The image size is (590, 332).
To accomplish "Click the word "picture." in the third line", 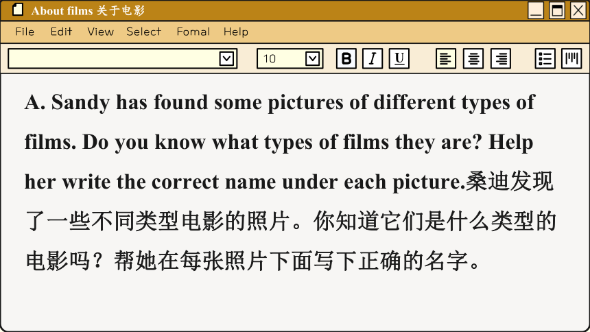I will pos(429,182).
